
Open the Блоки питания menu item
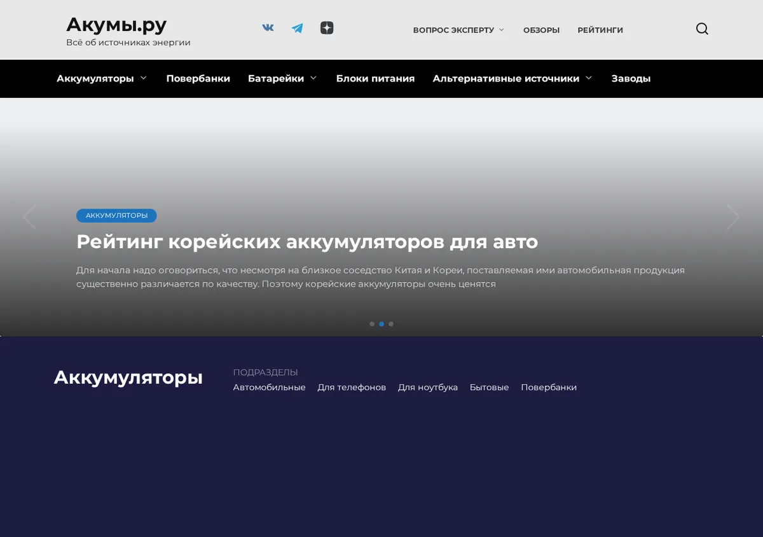(x=375, y=78)
